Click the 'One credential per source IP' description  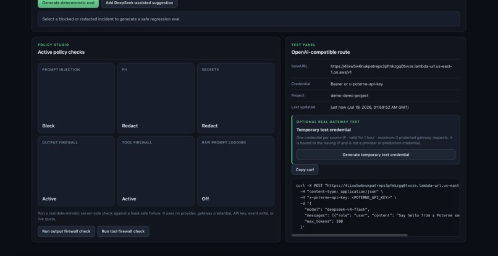pyautogui.click(x=374, y=140)
